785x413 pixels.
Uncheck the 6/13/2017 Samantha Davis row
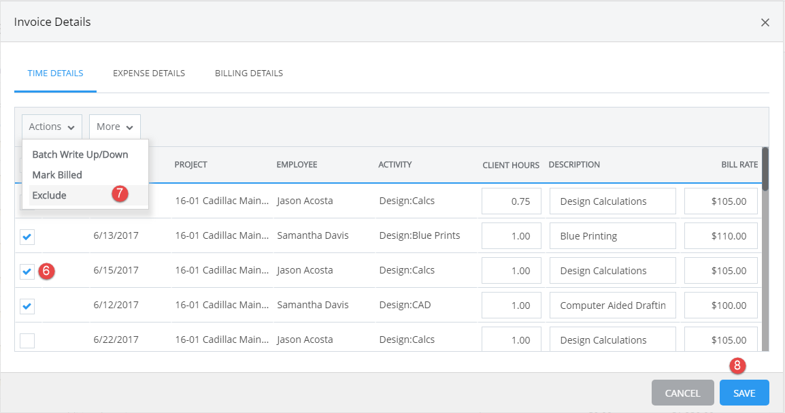[x=27, y=236]
